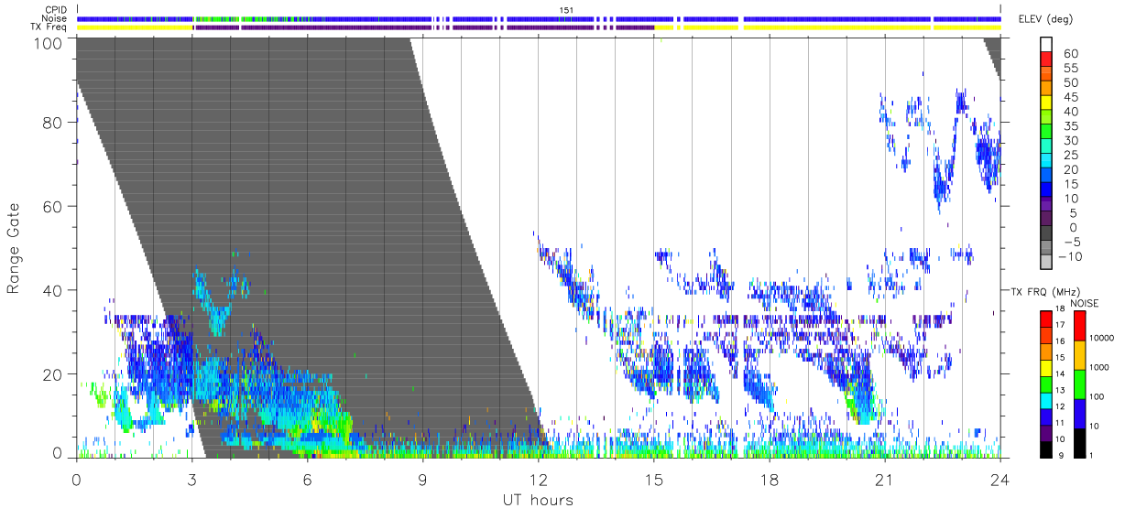Click the Range Gate axis title
The height and width of the screenshot is (519, 1125).
coord(13,249)
